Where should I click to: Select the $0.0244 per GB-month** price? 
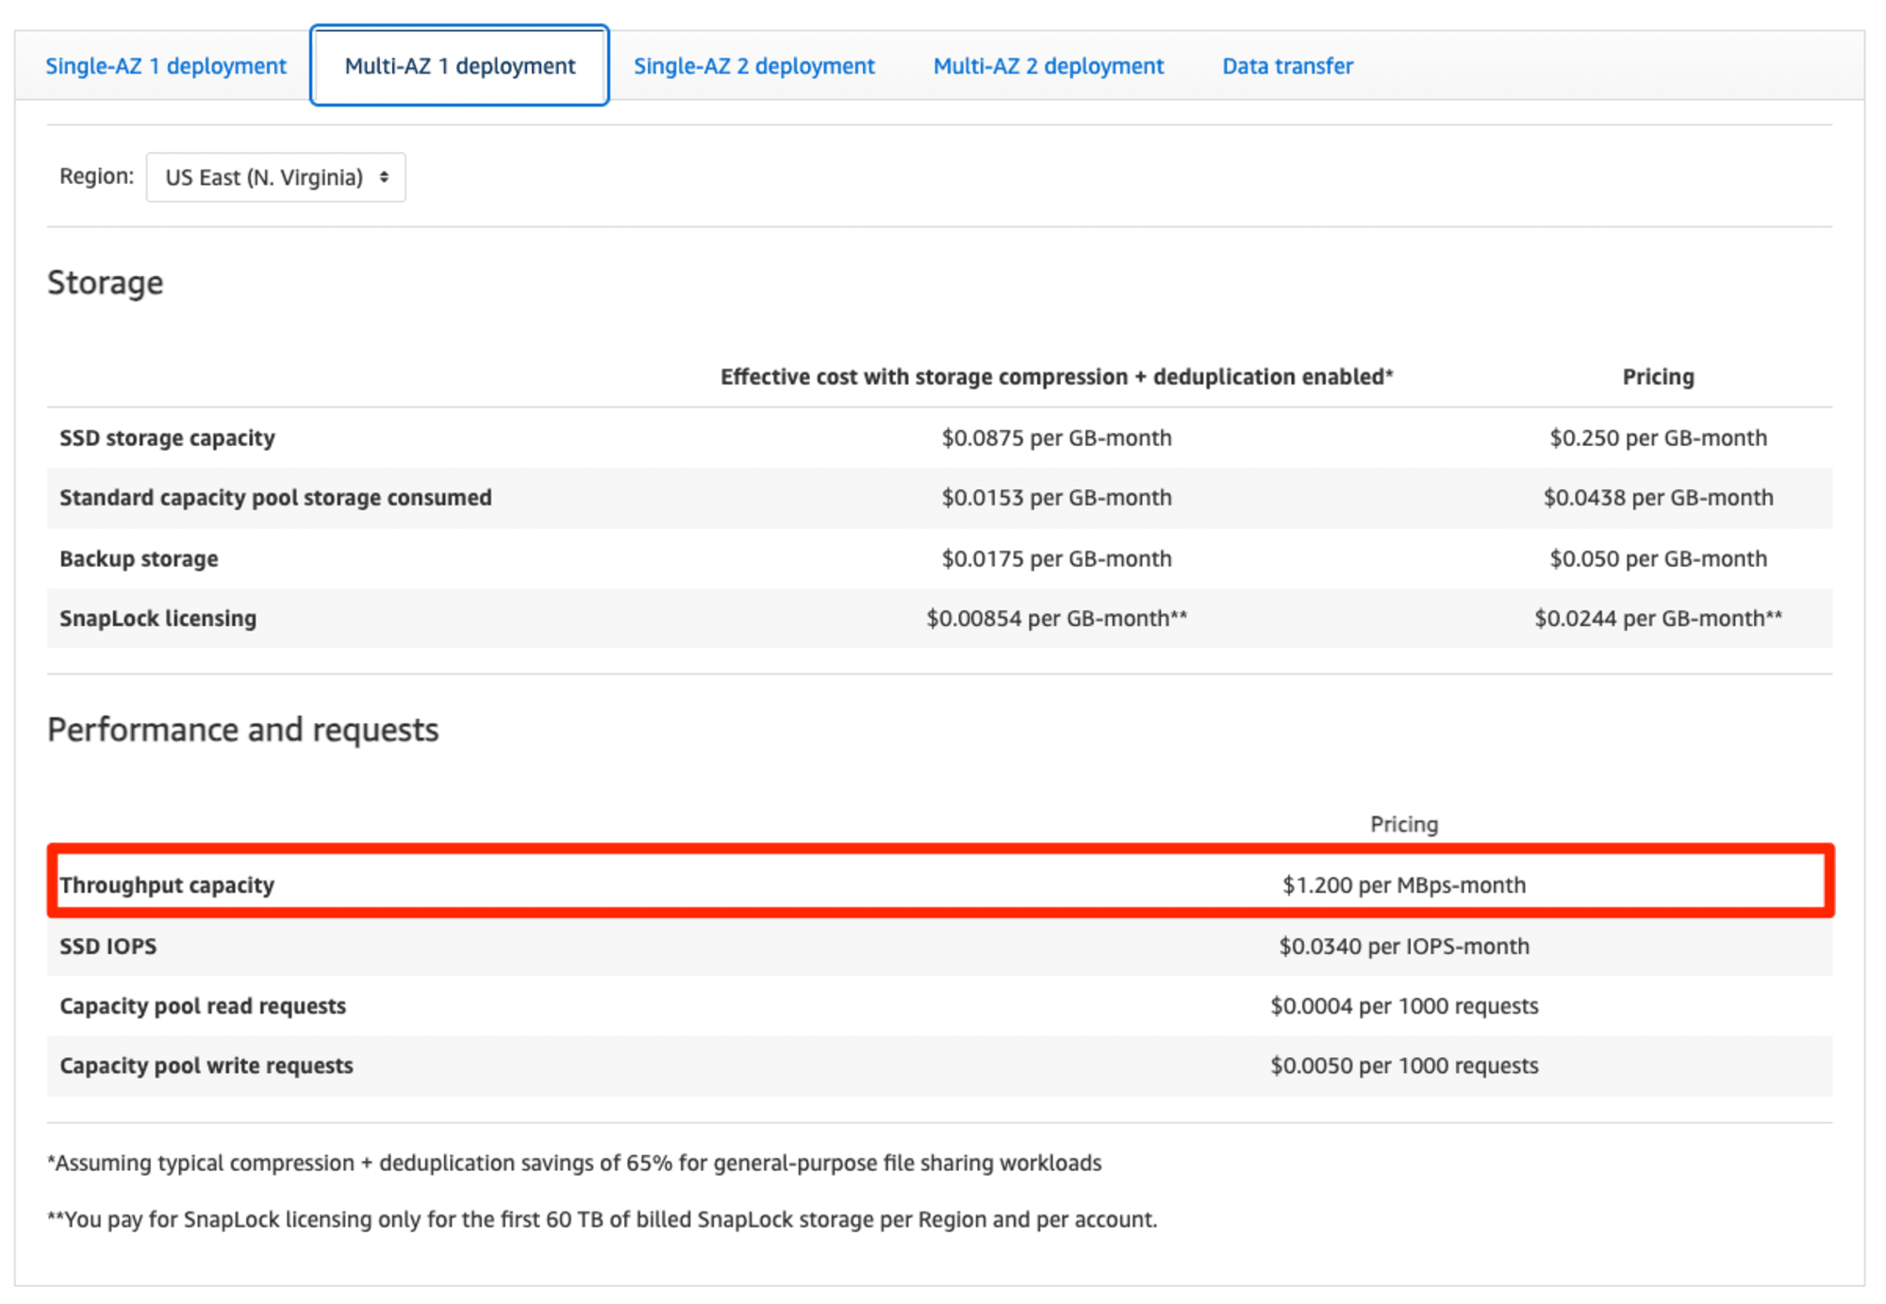(x=1658, y=618)
